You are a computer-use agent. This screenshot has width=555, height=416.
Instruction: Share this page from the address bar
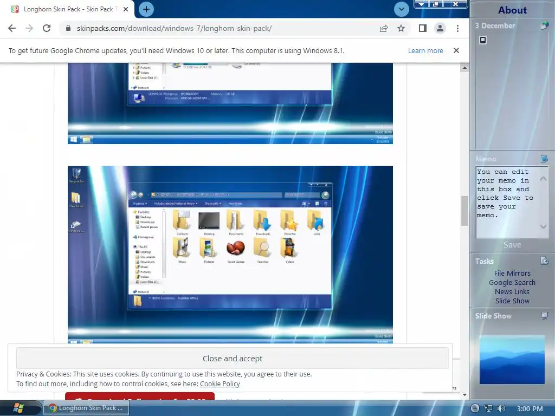[x=384, y=28]
